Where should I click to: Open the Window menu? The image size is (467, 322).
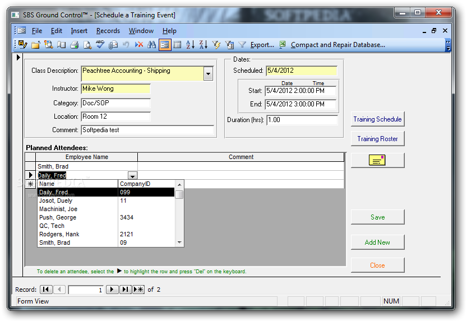[141, 31]
